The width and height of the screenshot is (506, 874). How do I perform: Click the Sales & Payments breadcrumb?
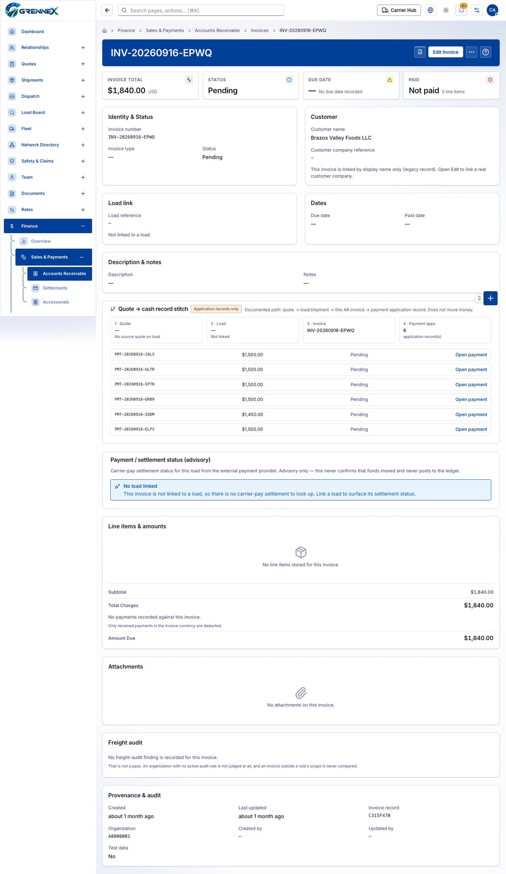pos(165,30)
